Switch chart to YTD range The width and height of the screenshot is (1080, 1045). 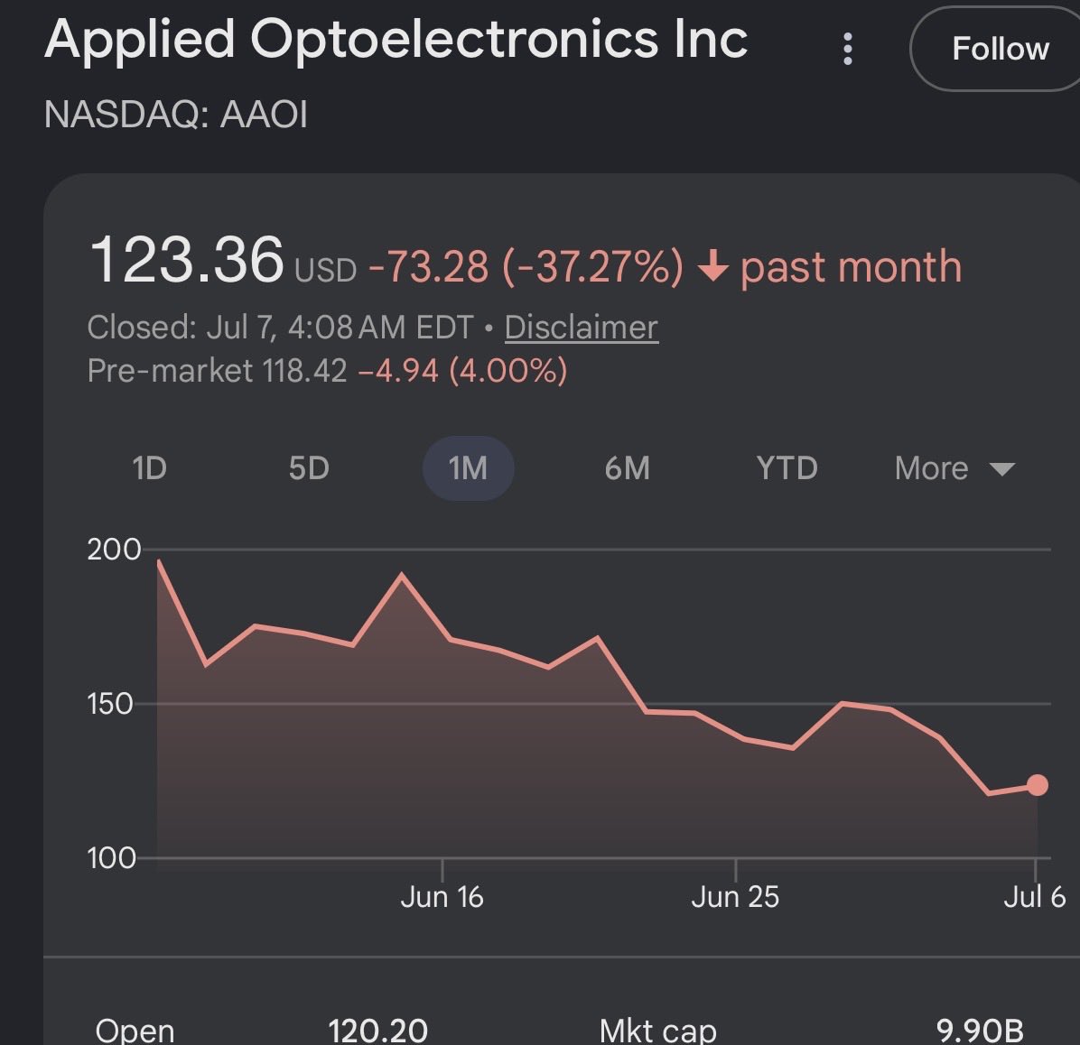[x=787, y=468]
